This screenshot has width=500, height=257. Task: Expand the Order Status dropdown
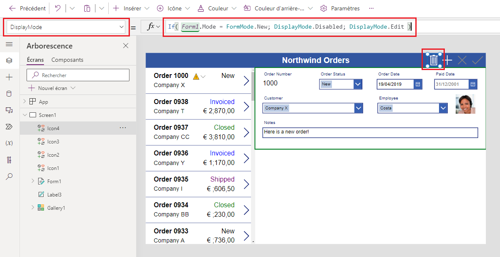click(358, 84)
